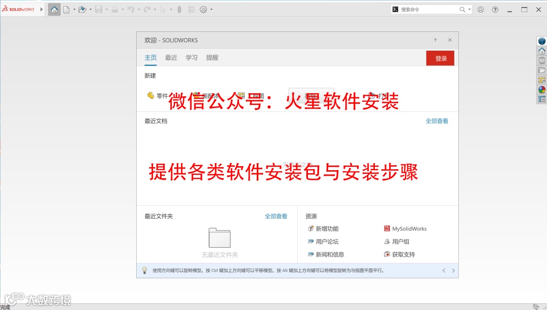Click the File Properties toolbar icon
This screenshot has height=310, width=547.
(x=191, y=10)
